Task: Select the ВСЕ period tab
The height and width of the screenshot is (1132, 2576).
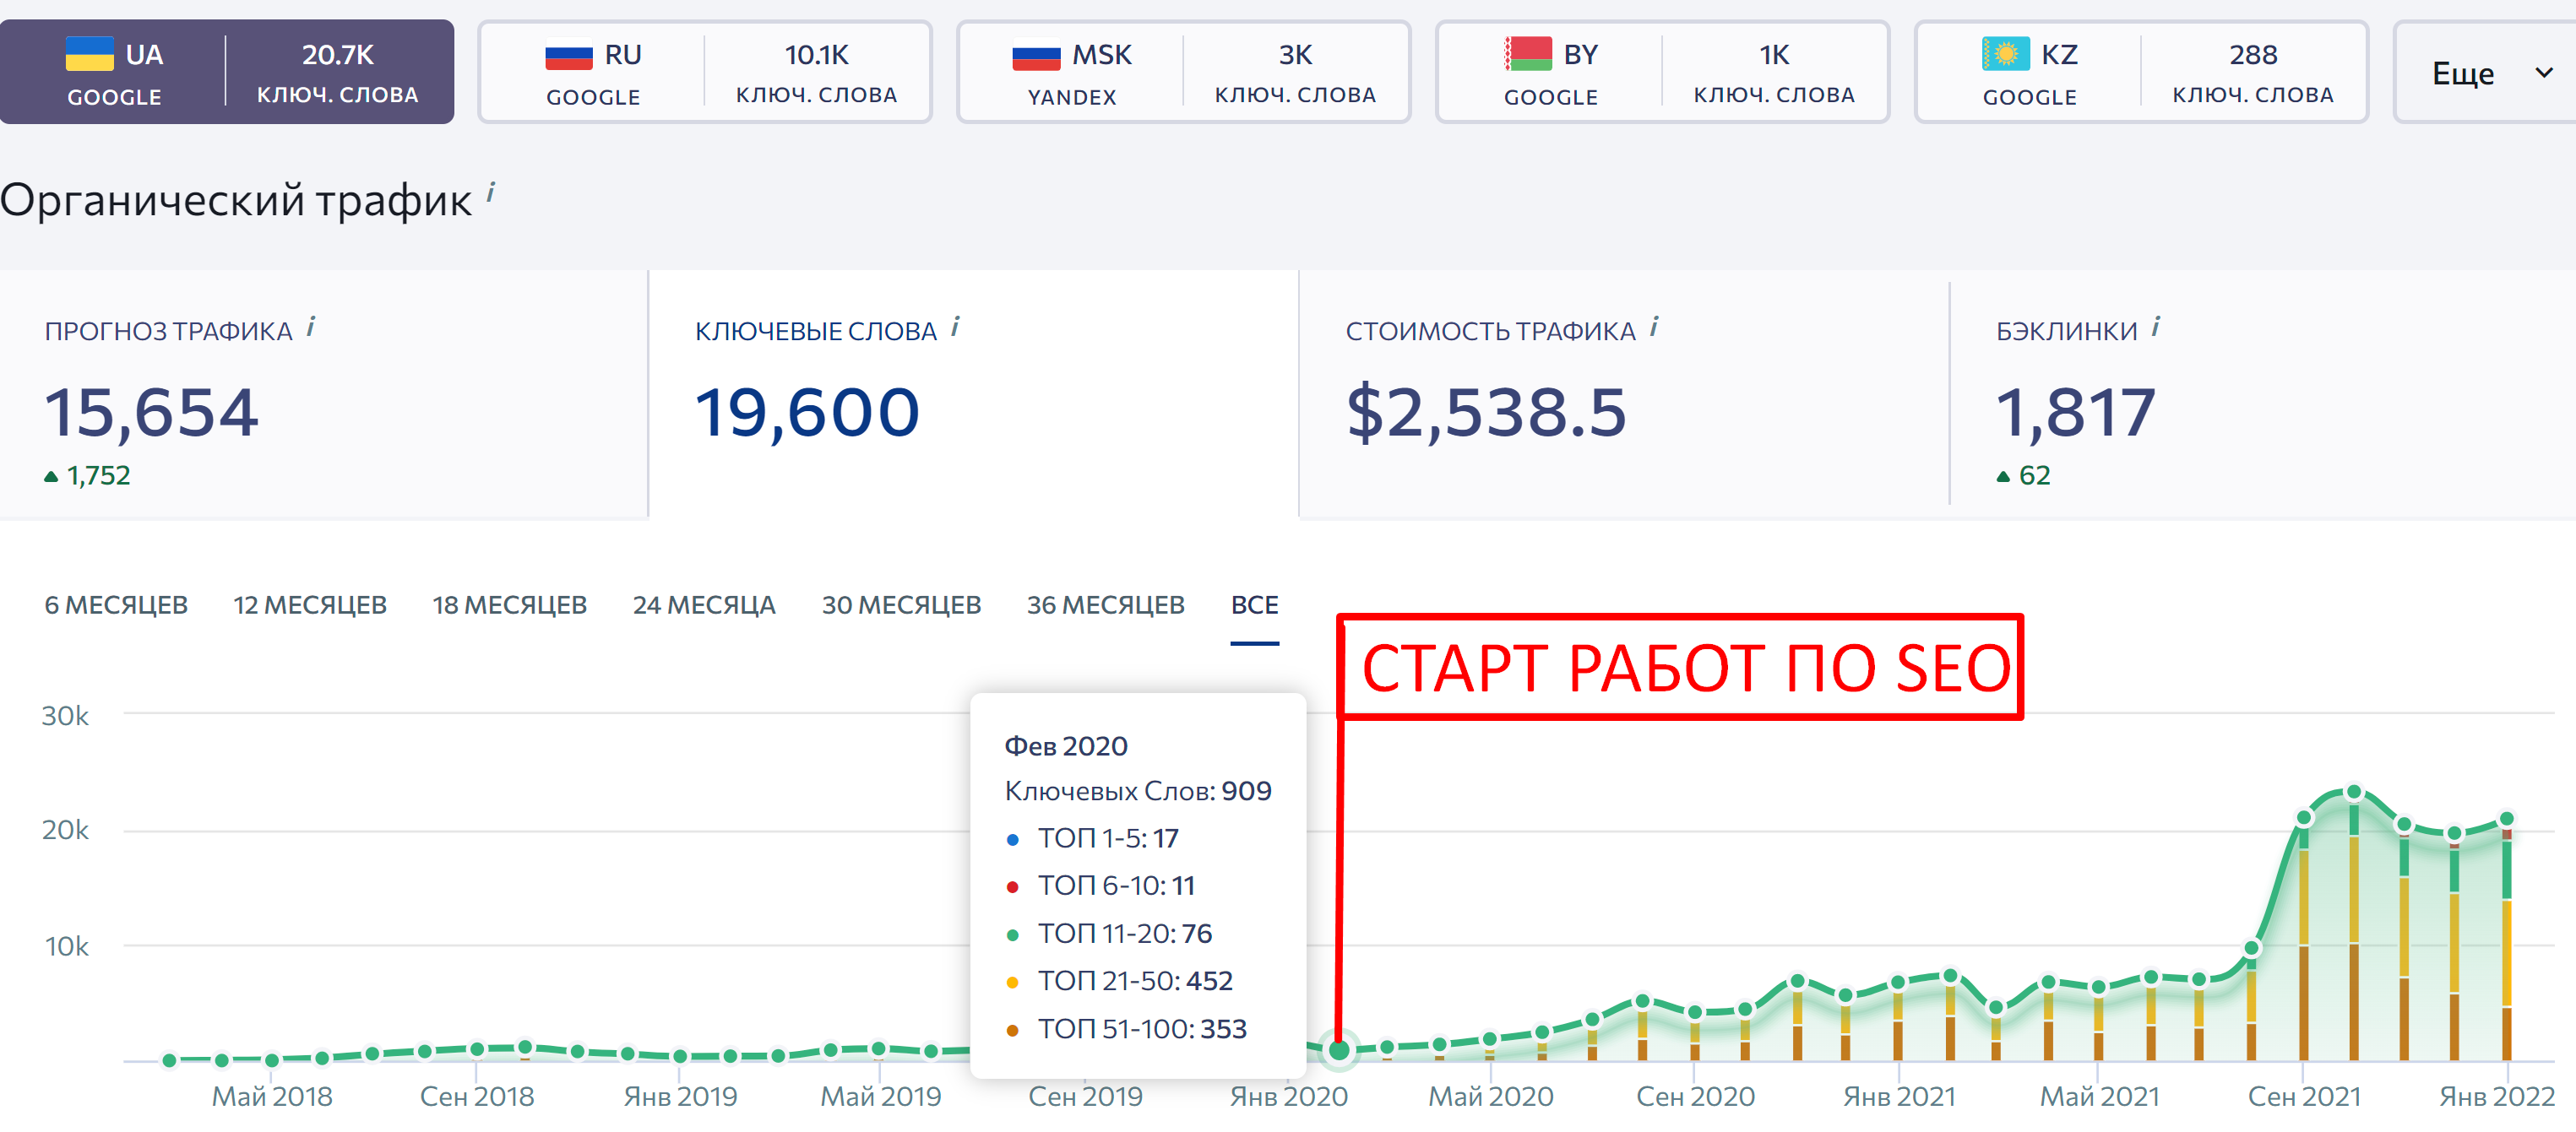Action: [1254, 604]
